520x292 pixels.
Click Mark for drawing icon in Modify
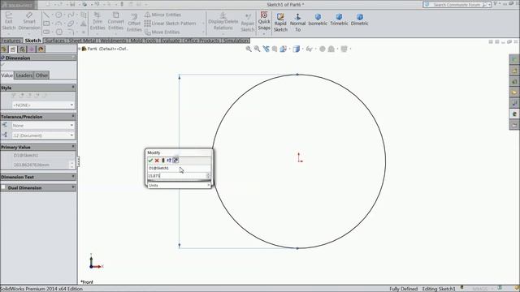coord(175,161)
